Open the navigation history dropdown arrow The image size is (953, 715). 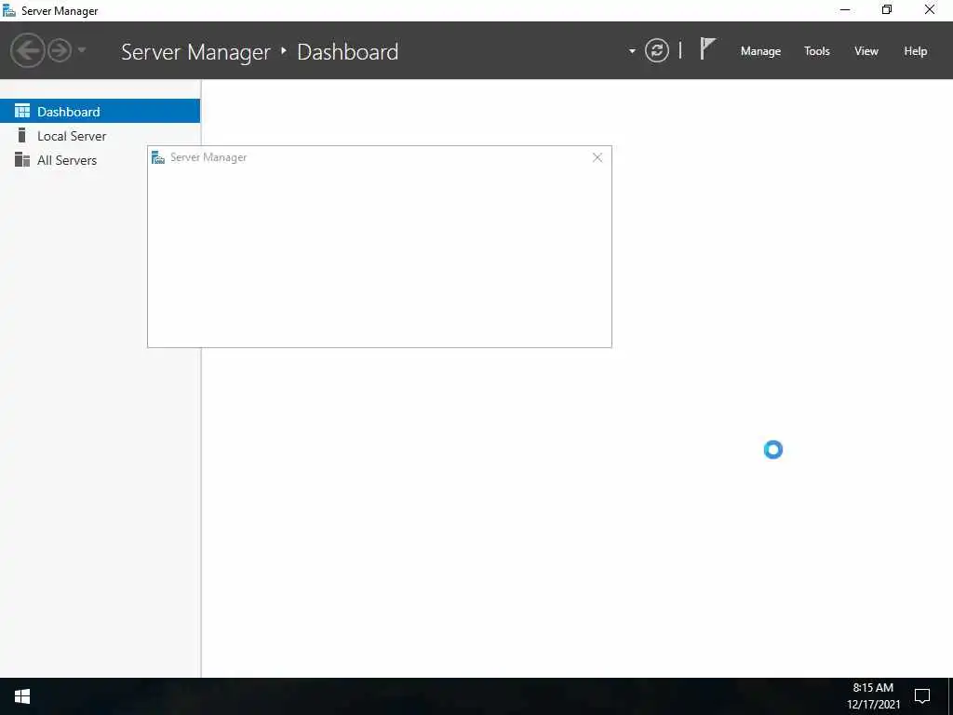click(82, 50)
